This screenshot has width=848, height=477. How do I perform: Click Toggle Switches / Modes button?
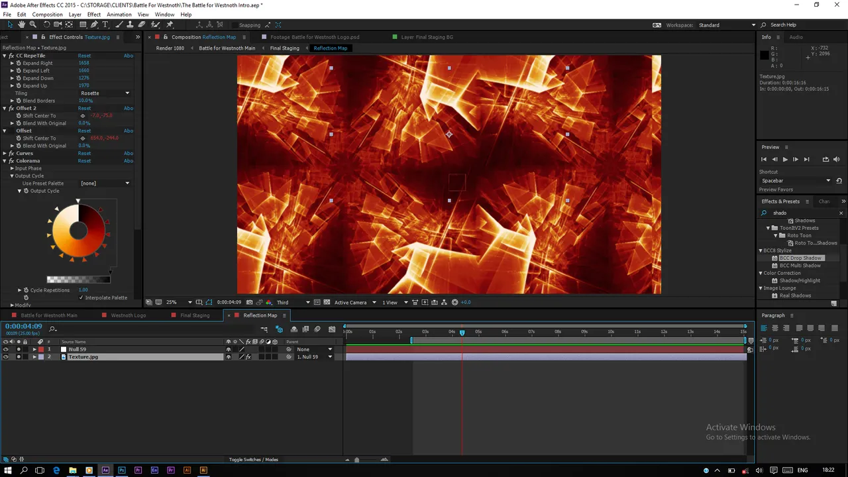point(254,460)
